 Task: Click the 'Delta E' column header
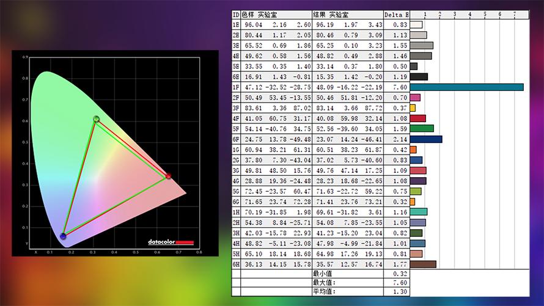397,15
